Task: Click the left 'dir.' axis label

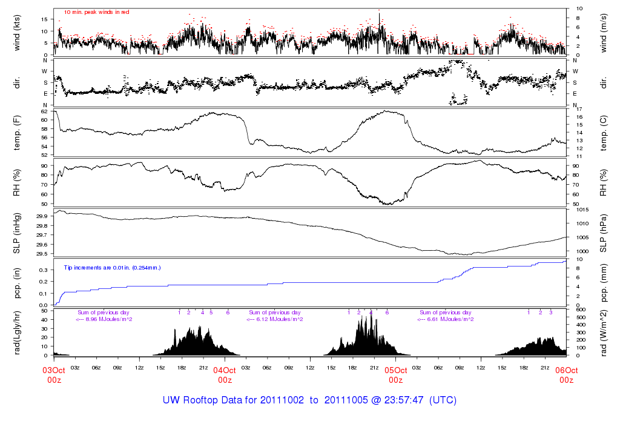Action: pos(16,83)
